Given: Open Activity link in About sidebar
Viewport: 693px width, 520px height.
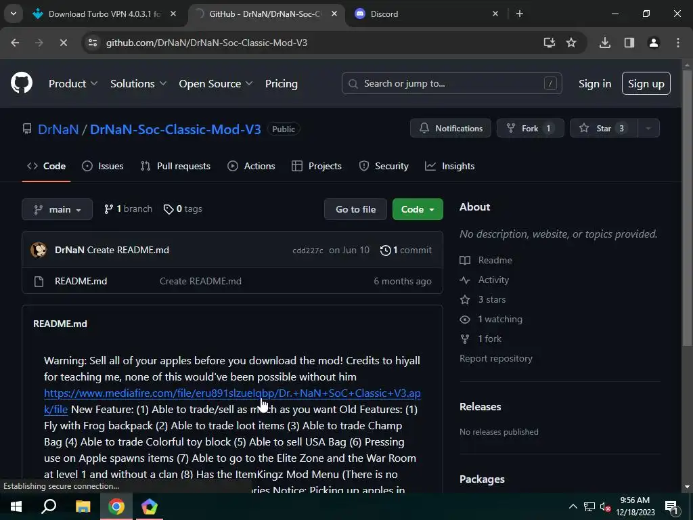Looking at the screenshot, I should click(485, 280).
